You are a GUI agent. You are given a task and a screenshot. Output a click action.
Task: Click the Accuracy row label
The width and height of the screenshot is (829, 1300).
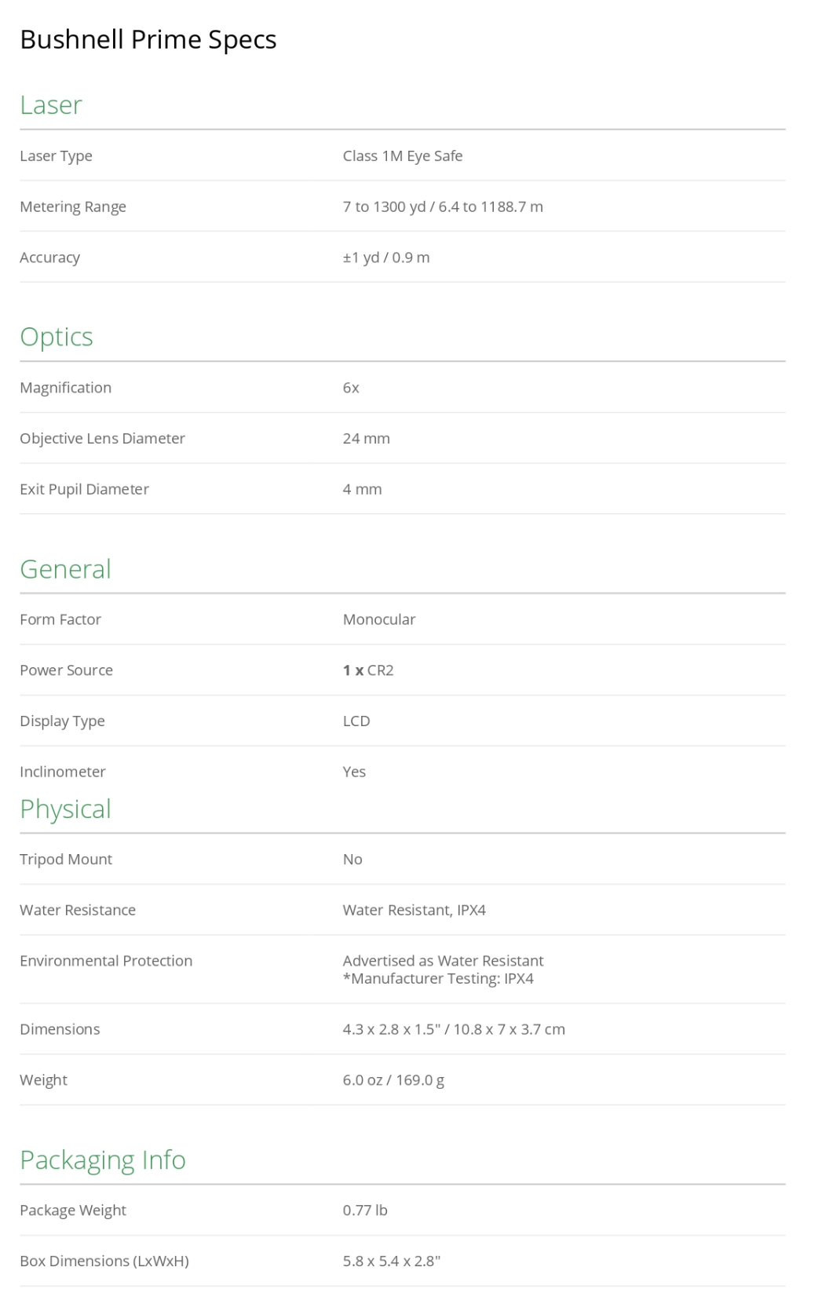(49, 257)
